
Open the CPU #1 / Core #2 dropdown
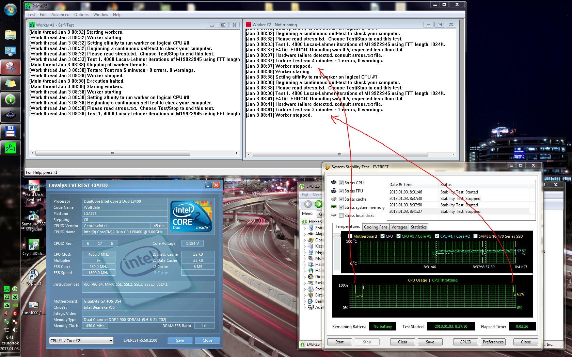tap(81, 340)
